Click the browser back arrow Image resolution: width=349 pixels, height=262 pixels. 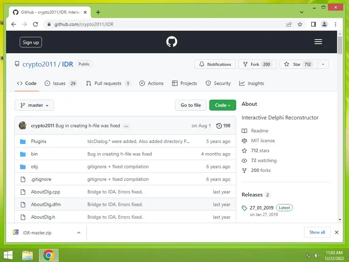(x=14, y=24)
